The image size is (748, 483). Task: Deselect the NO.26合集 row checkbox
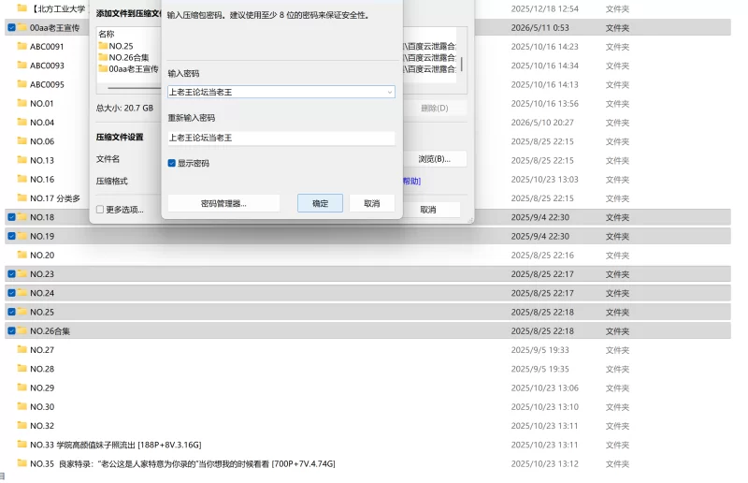(x=11, y=330)
